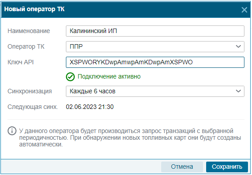Click the Оператор ТК label
This screenshot has width=252, height=175.
pos(26,46)
